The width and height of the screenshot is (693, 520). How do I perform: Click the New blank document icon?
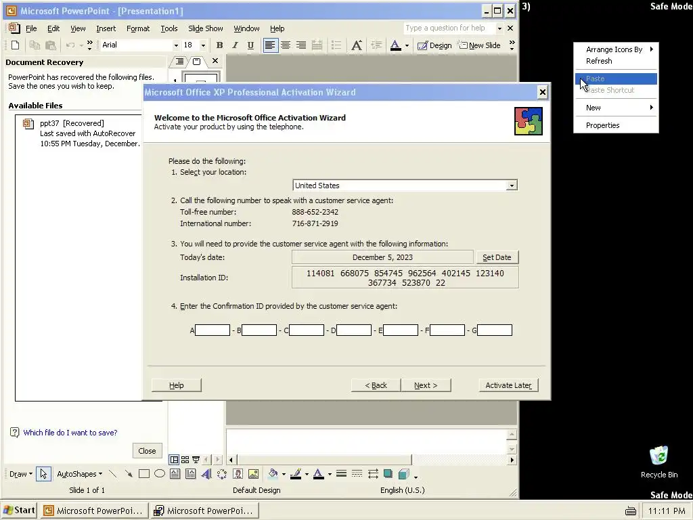[x=15, y=45]
